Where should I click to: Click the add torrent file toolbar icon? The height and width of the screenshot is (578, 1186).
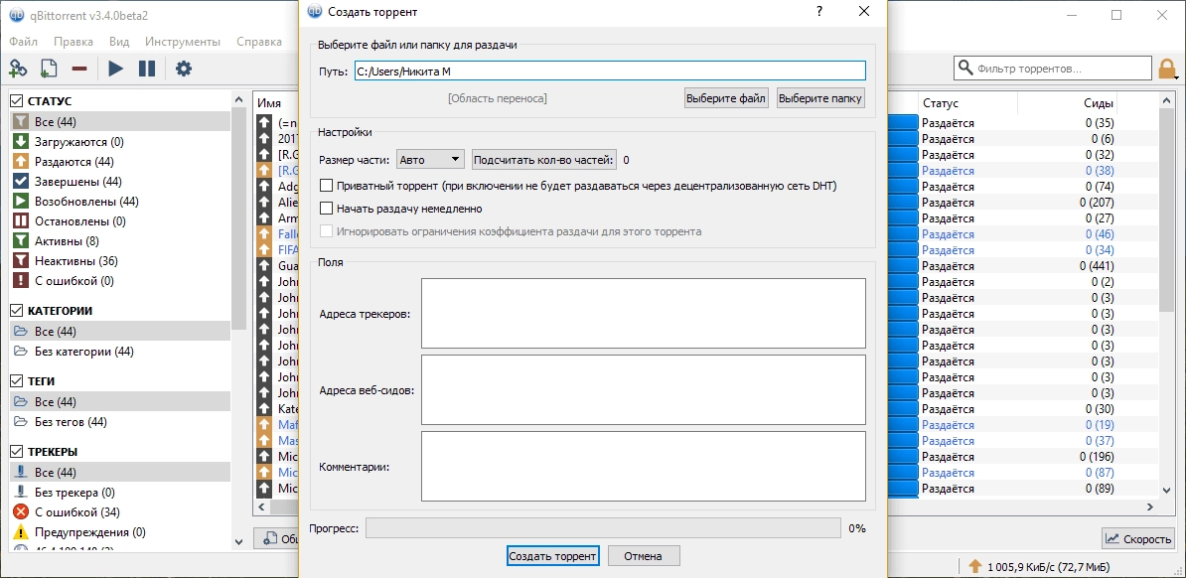coord(49,69)
